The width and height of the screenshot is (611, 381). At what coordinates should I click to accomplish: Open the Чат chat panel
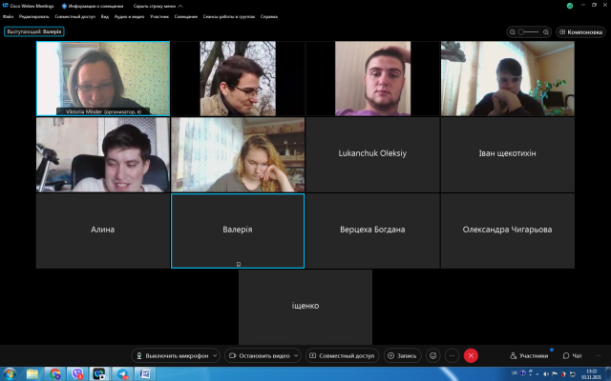[573, 355]
